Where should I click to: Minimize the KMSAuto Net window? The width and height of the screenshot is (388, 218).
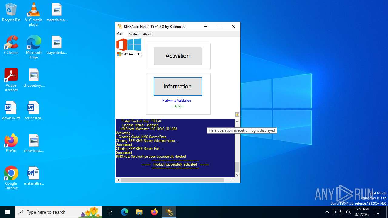pos(206,26)
